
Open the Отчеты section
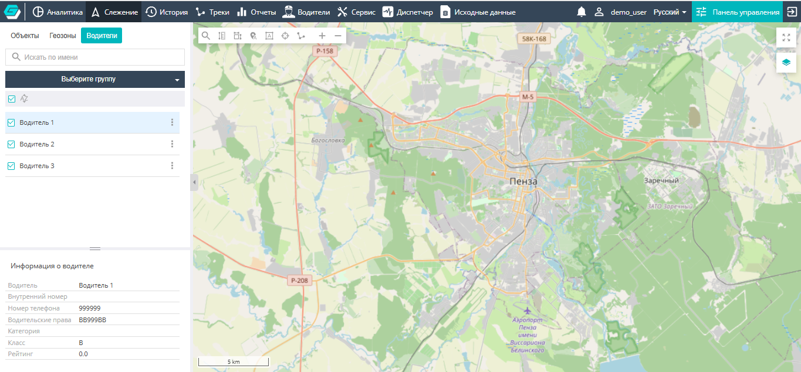[x=256, y=12]
